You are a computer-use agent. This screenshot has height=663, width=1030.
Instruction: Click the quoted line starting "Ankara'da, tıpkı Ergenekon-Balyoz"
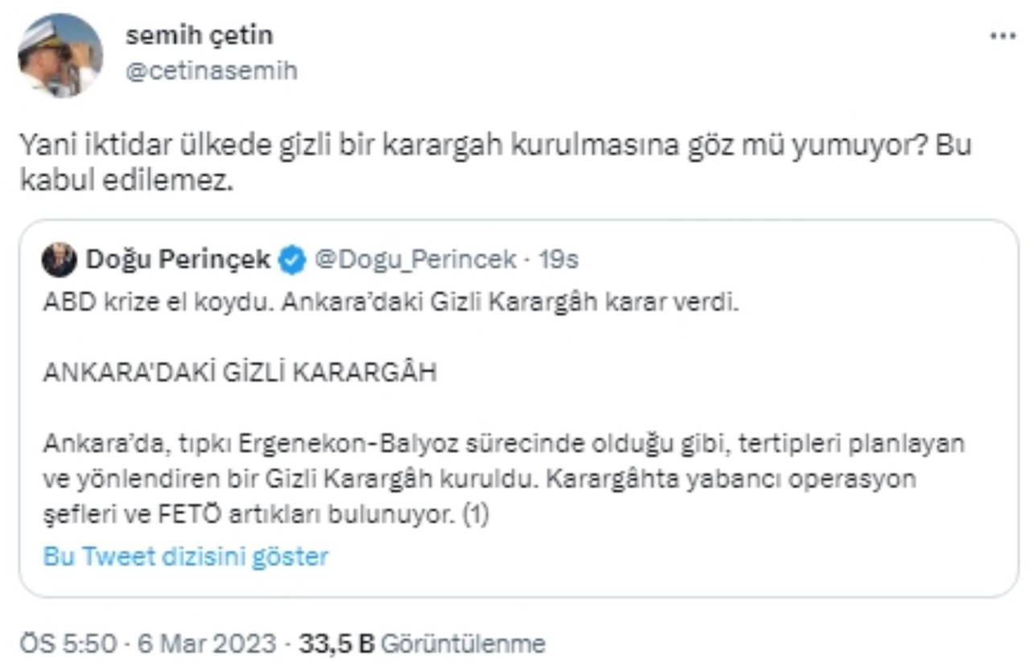tap(504, 443)
